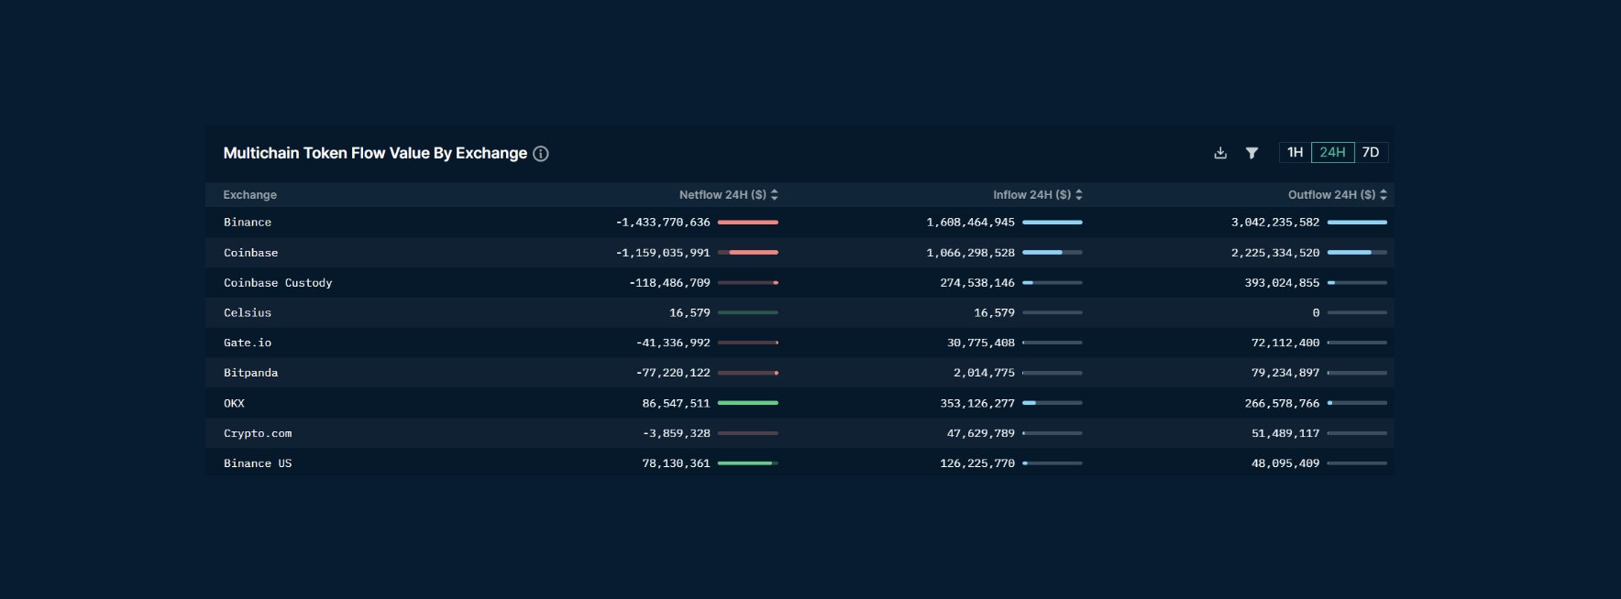Click OKX green netflow bar
This screenshot has width=1621, height=599.
pyautogui.click(x=748, y=403)
